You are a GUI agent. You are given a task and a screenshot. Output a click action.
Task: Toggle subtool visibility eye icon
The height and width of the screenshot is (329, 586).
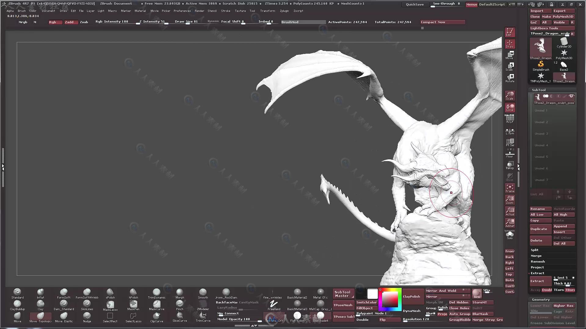[571, 96]
